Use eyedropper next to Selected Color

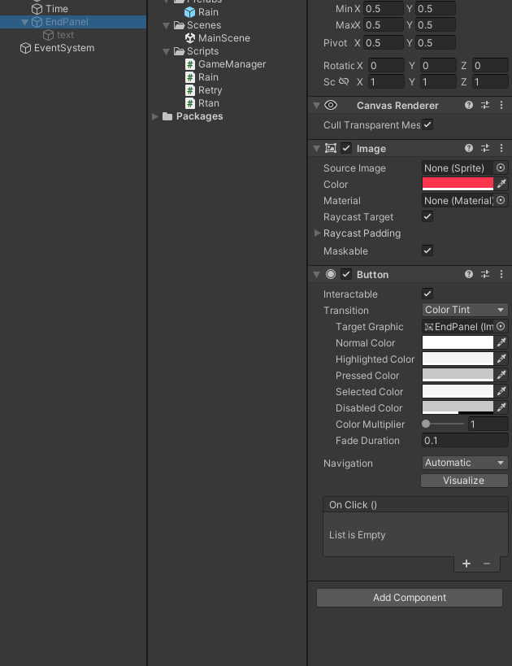coord(501,391)
